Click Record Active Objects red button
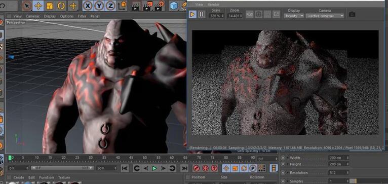This screenshot has height=184, width=388. (196, 169)
